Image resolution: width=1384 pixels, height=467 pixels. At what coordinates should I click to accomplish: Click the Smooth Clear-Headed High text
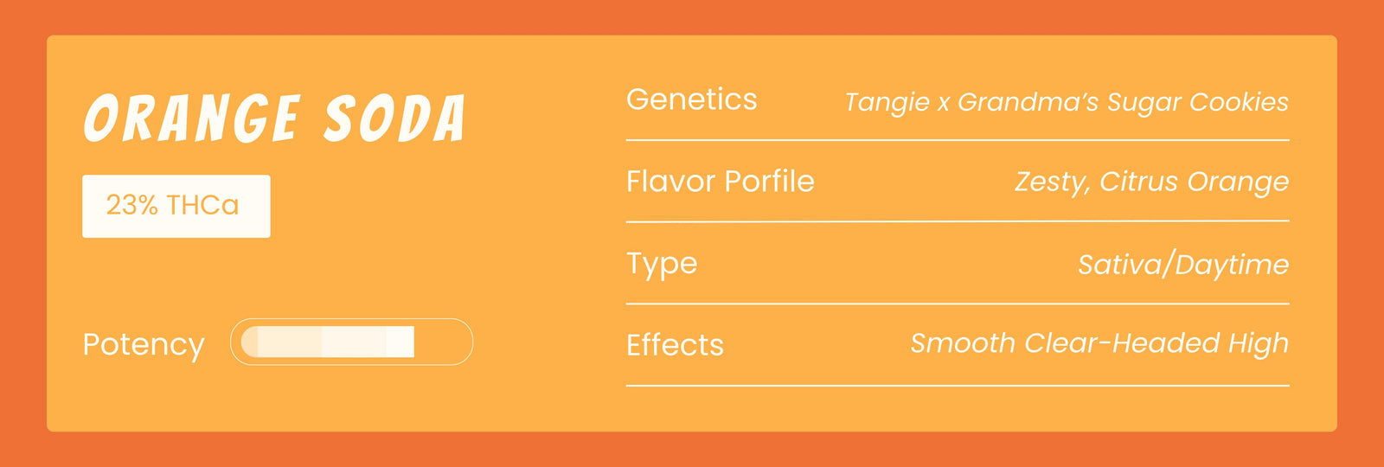point(1099,343)
